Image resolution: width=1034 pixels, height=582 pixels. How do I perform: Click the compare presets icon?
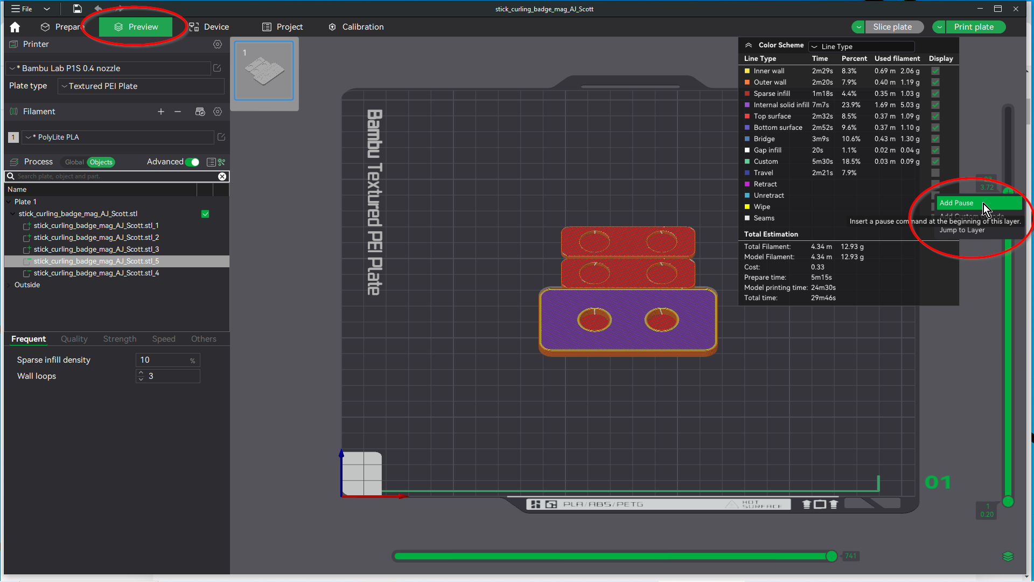click(221, 162)
